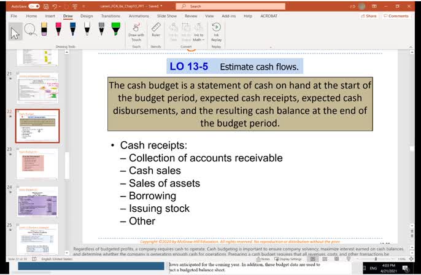
Task: Switch to Slide Sorter view icon
Action: tap(325, 259)
